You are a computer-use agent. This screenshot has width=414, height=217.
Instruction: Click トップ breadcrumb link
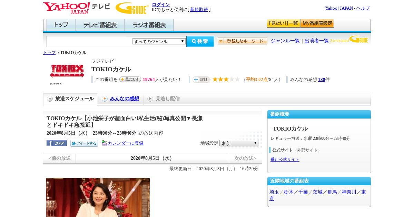(49, 53)
